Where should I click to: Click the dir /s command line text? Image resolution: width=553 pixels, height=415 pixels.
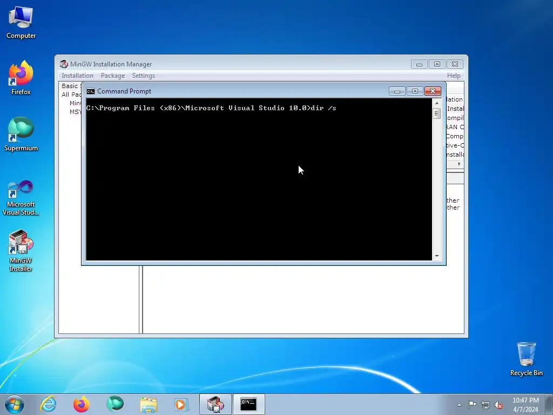[x=323, y=108]
